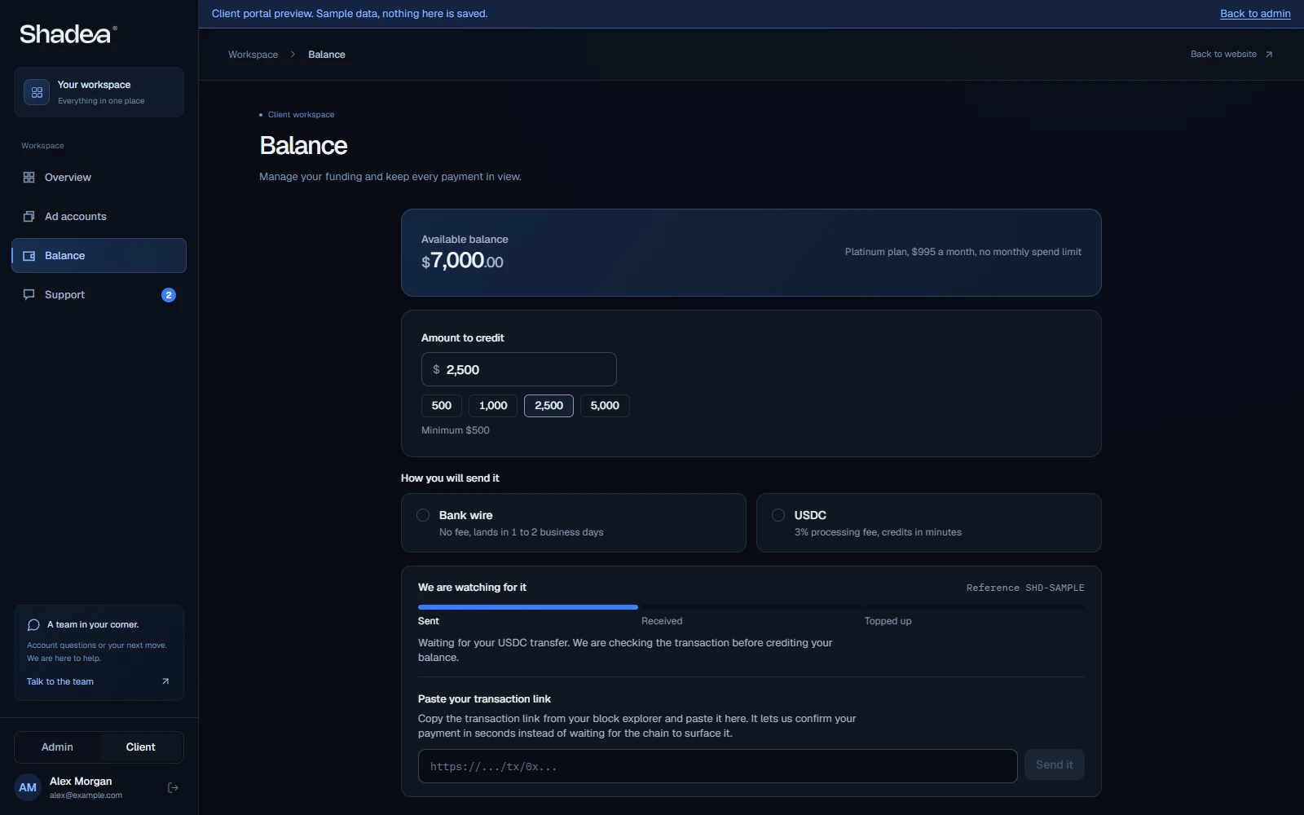
Task: Open the Your workspace card
Action: pyautogui.click(x=99, y=92)
